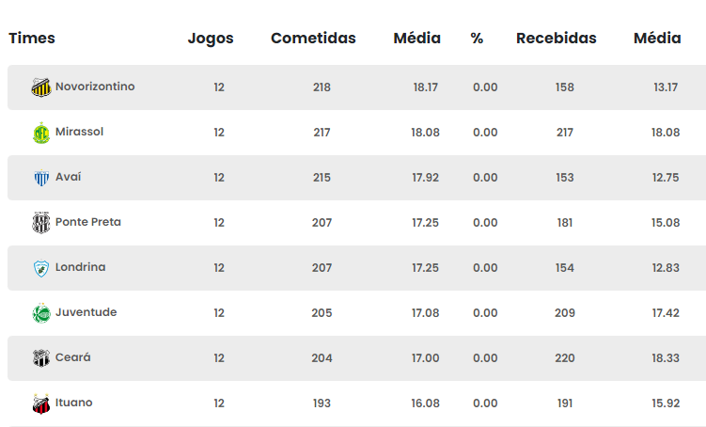Click the % column header
The height and width of the screenshot is (427, 706).
(x=477, y=39)
